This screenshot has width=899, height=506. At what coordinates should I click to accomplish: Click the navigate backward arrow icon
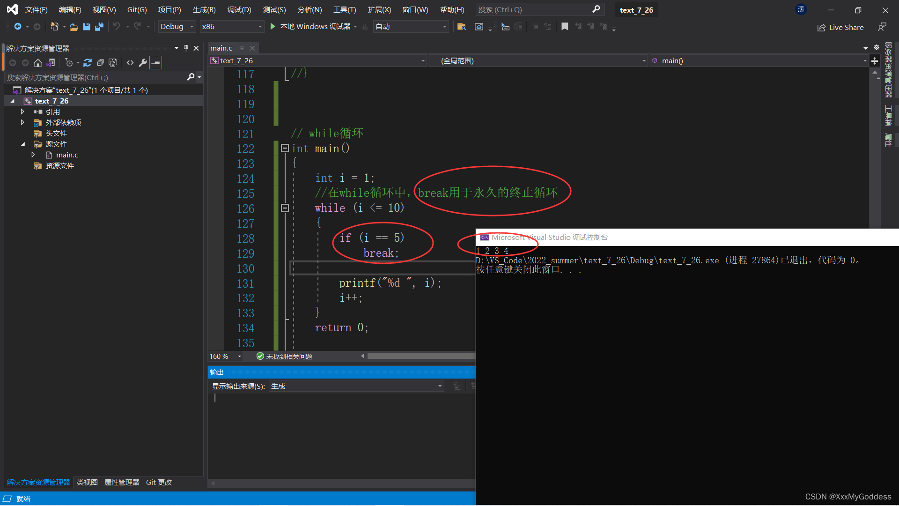[x=18, y=27]
